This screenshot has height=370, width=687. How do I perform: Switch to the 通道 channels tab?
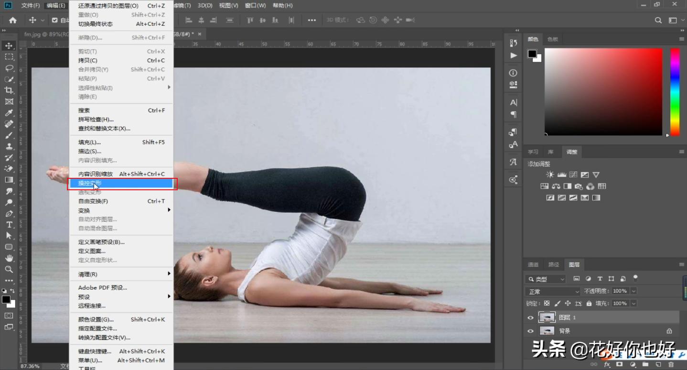click(x=533, y=264)
